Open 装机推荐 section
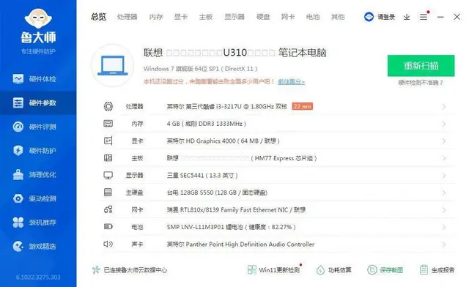The height and width of the screenshot is (287, 469). pyautogui.click(x=38, y=223)
